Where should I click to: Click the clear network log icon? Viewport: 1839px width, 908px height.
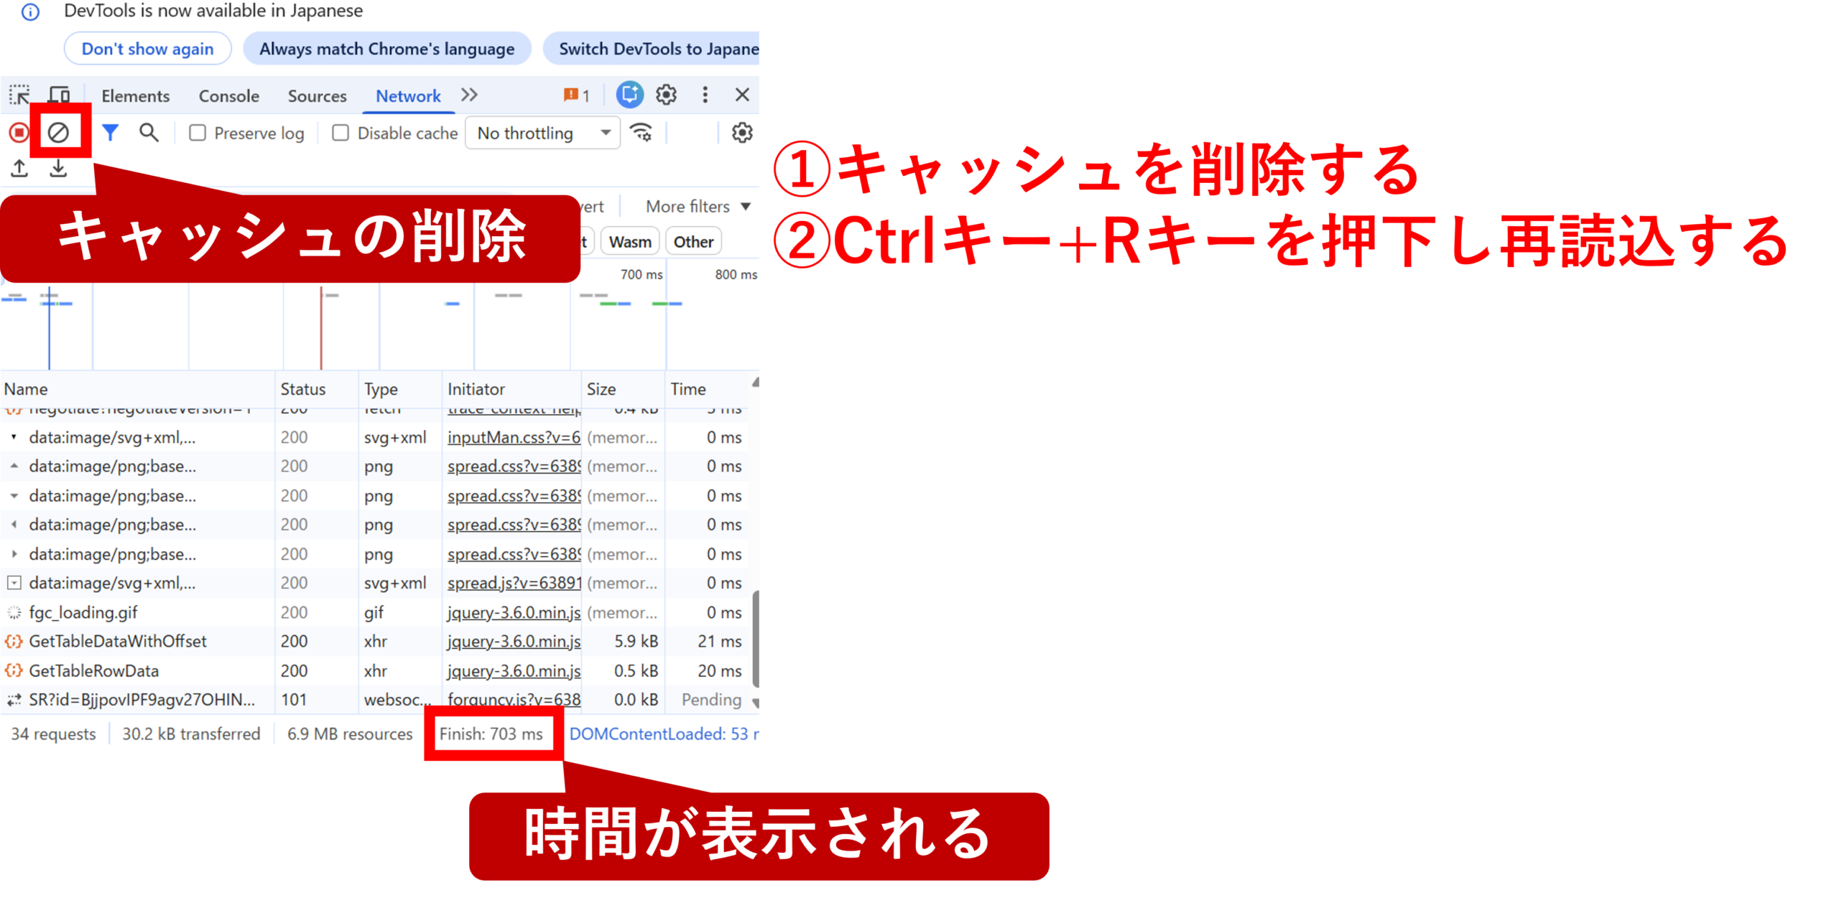coord(58,133)
